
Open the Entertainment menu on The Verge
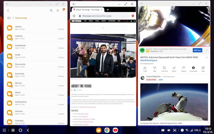click(x=112, y=21)
